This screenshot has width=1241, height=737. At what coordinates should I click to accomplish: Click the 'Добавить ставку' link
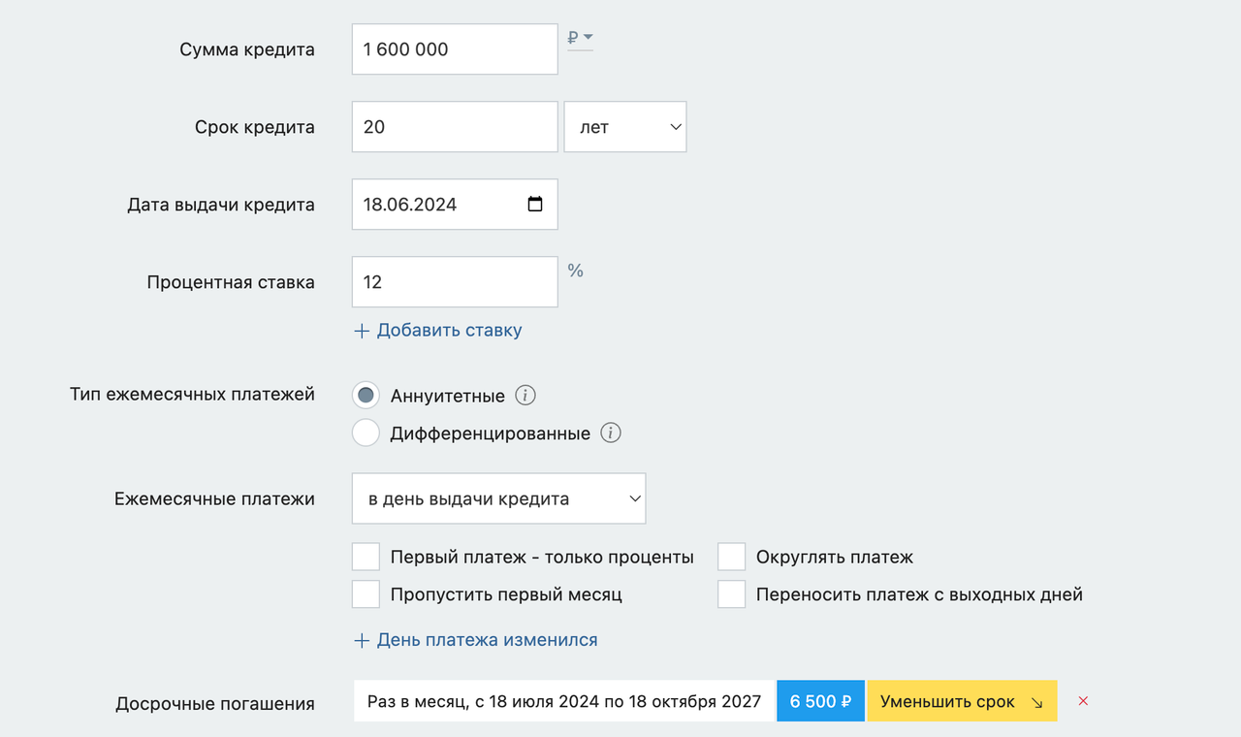coord(438,330)
